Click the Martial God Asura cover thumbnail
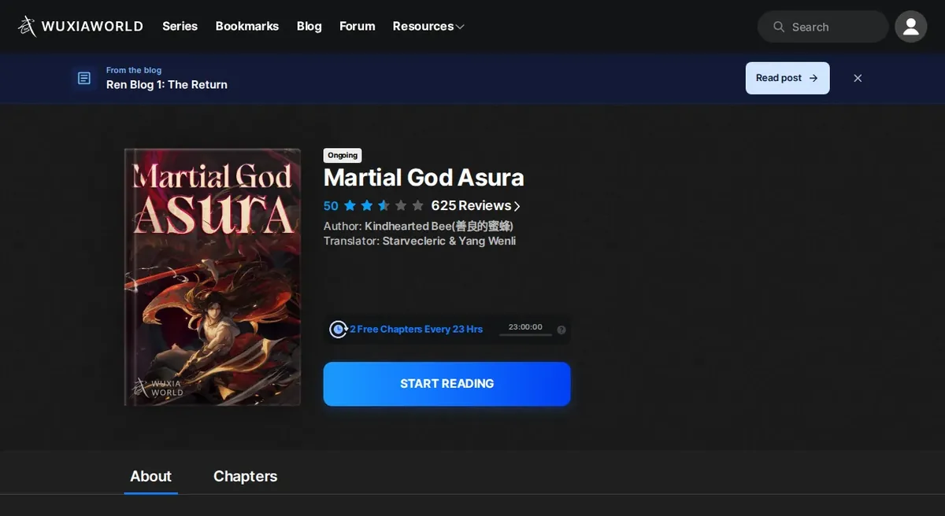The height and width of the screenshot is (516, 945). pos(213,277)
